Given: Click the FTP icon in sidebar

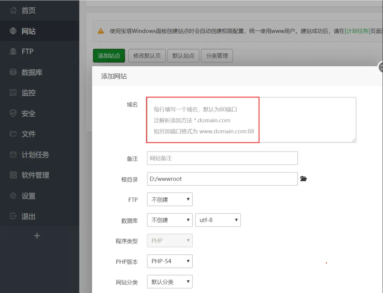Looking at the screenshot, I should [x=13, y=52].
